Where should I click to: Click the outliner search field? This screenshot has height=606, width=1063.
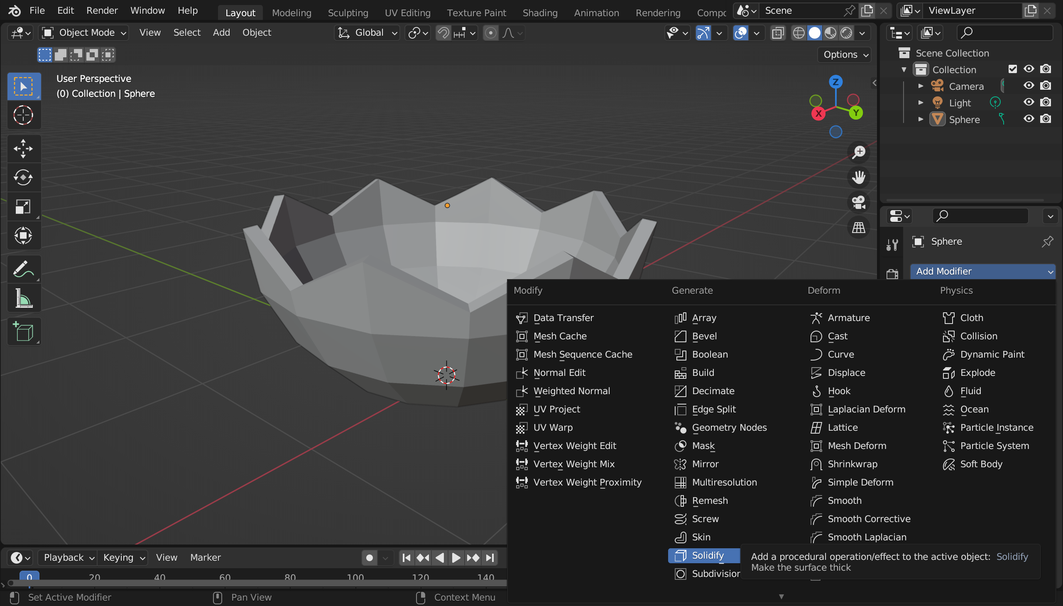point(1005,33)
